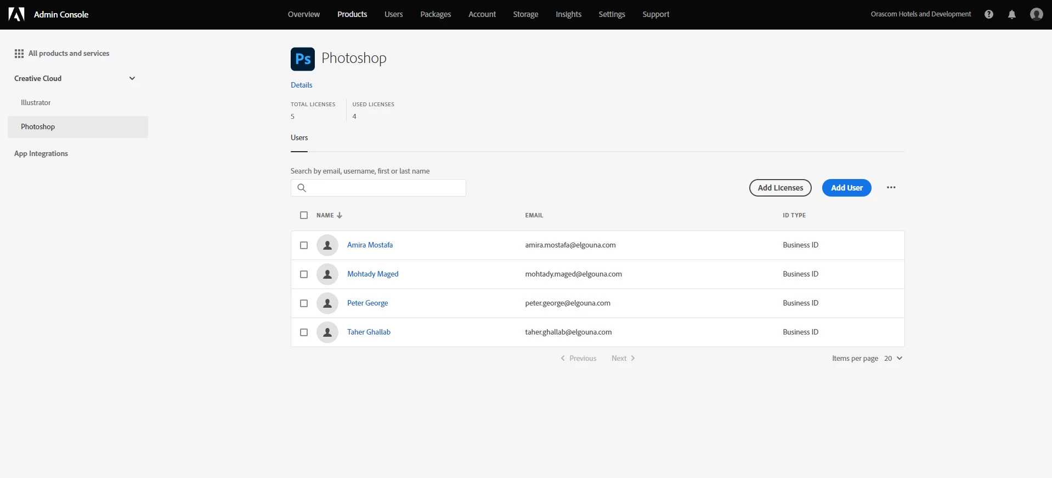Open Peter George's user profile
Viewport: 1052px width, 478px height.
367,303
